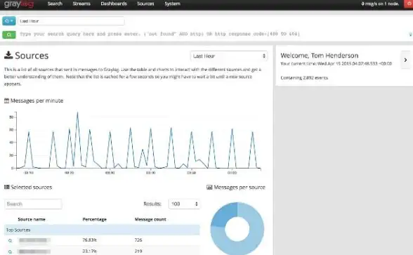Click the Graylog logo

pyautogui.click(x=19, y=4)
